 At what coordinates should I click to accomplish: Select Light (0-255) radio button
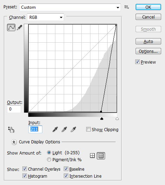coord(49,152)
